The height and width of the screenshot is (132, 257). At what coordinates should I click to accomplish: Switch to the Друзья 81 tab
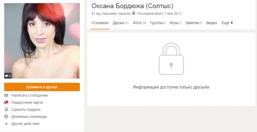[120, 23]
